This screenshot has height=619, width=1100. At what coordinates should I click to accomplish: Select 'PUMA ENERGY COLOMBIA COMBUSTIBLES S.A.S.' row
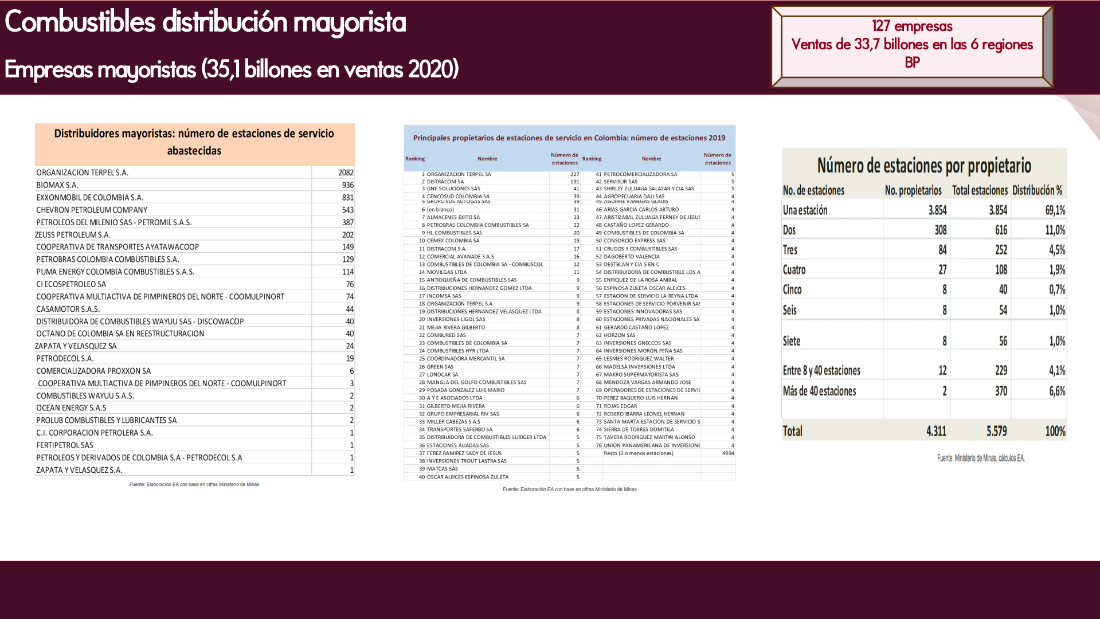coord(195,272)
